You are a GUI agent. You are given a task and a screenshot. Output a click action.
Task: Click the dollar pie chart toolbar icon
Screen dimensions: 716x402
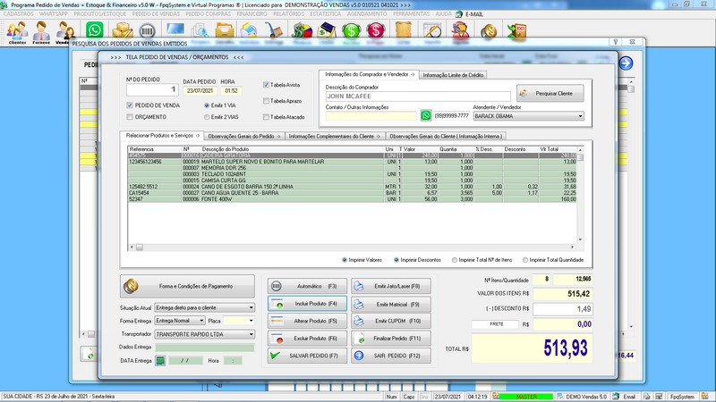click(x=302, y=30)
